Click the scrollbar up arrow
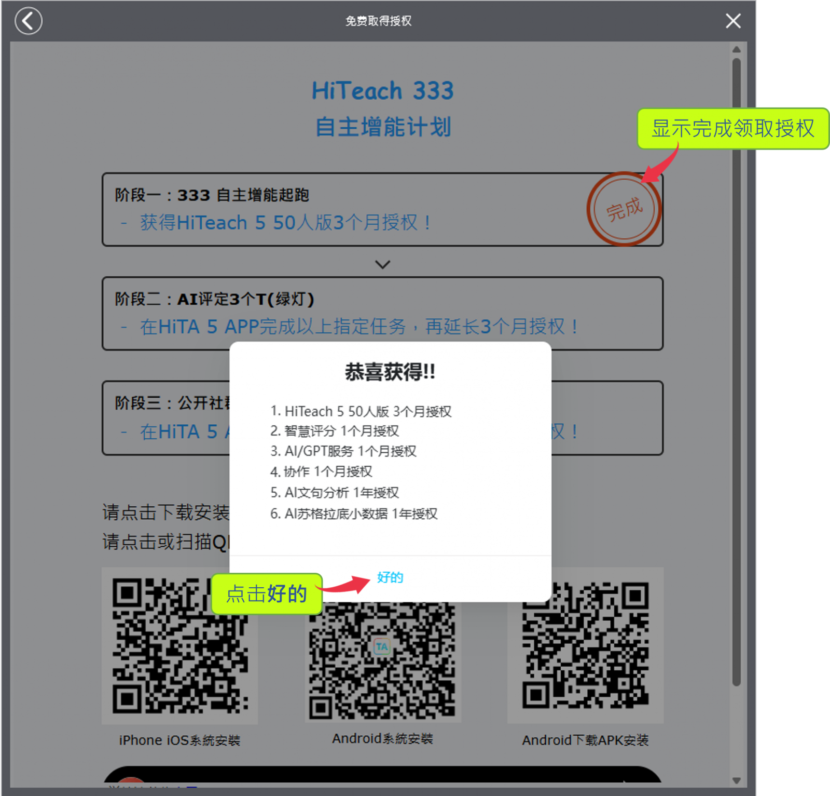This screenshot has width=830, height=796. (736, 49)
